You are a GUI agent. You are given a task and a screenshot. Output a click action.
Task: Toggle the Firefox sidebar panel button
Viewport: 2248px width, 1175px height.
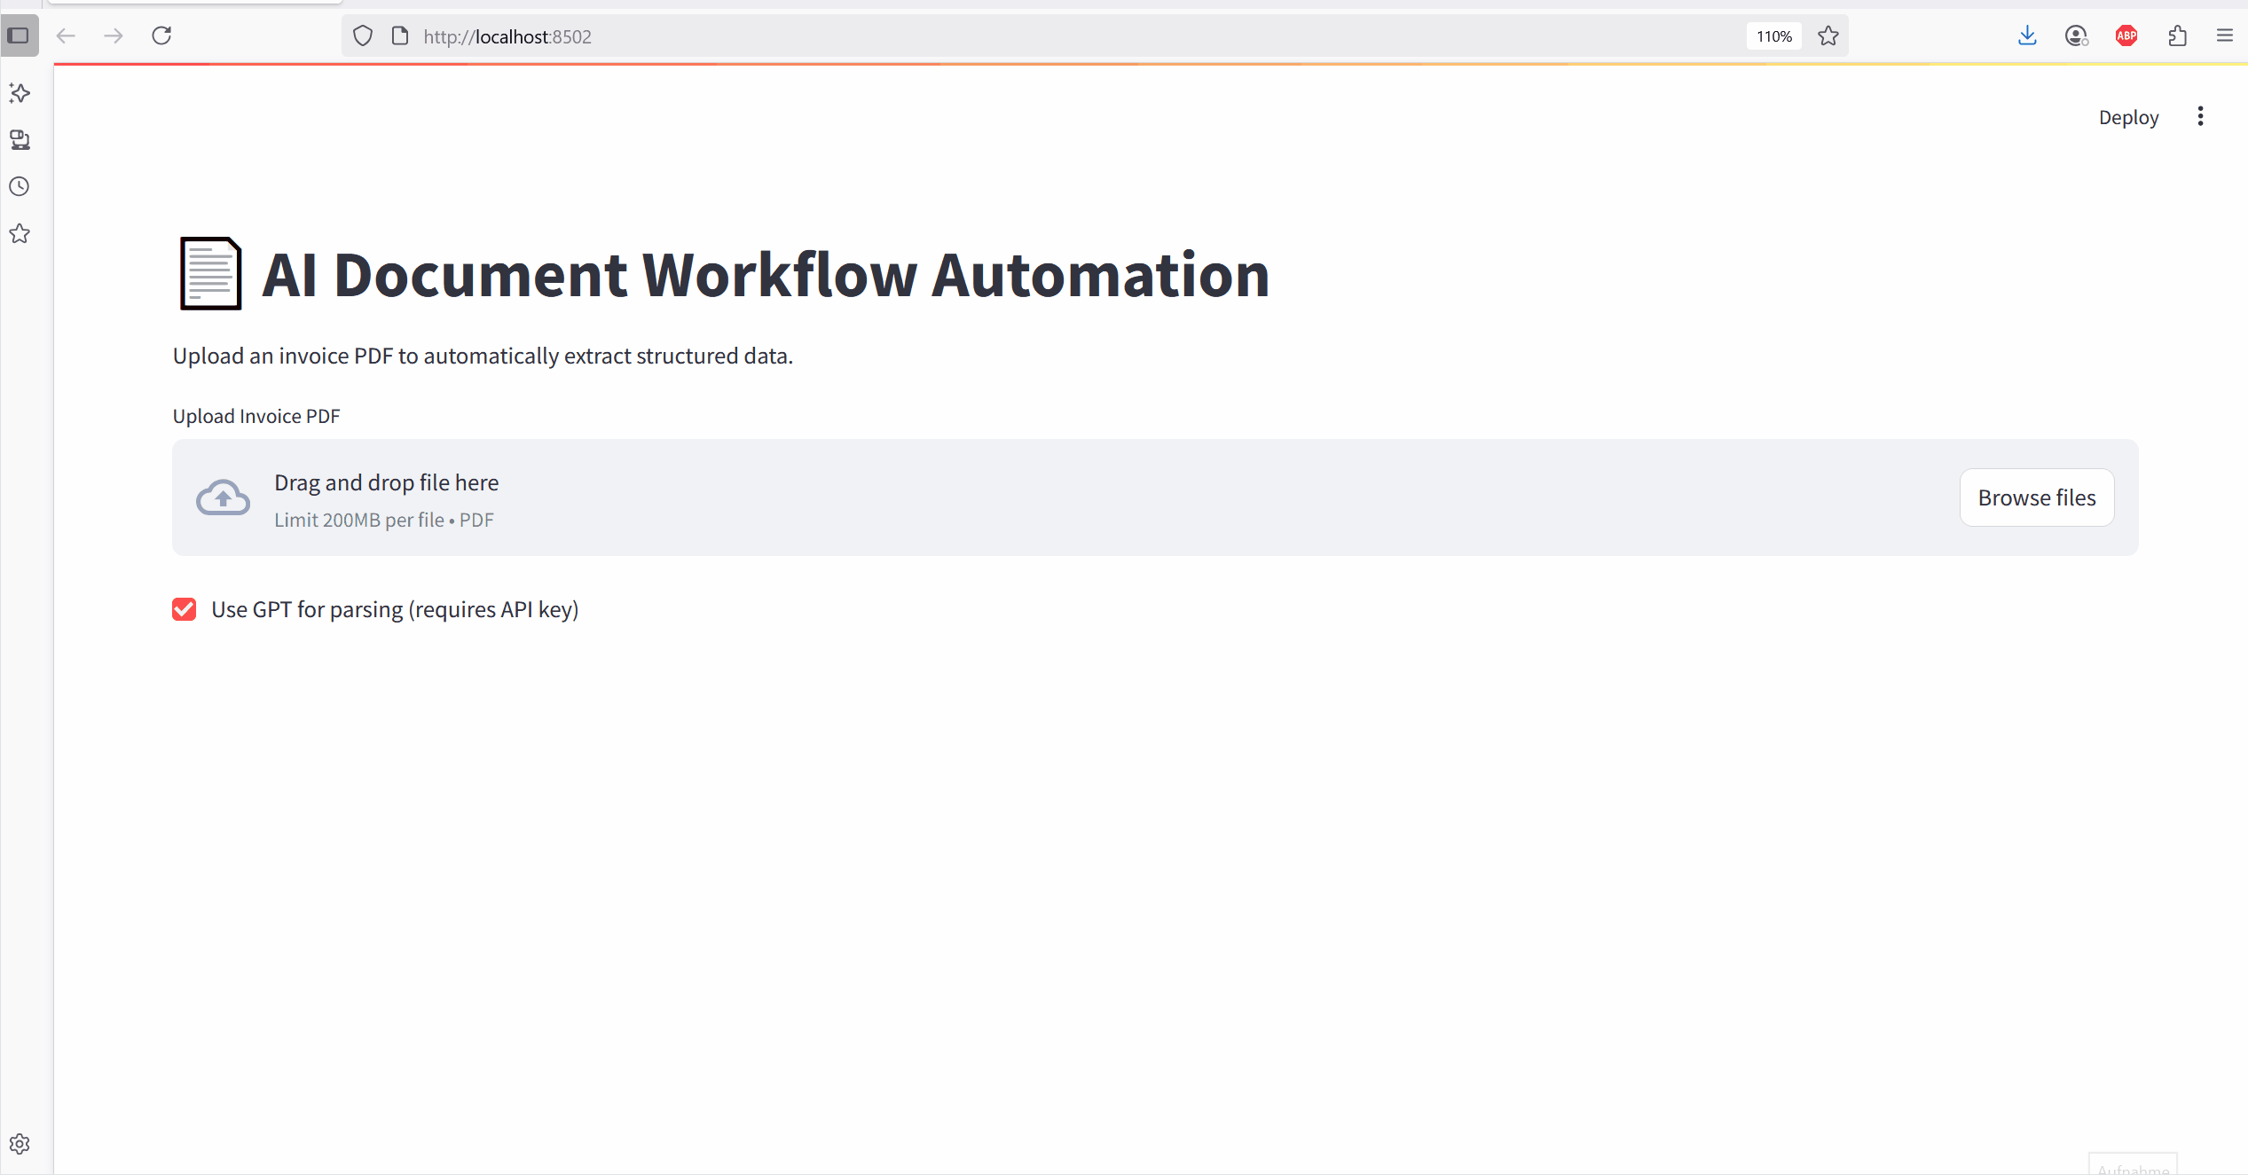[19, 36]
